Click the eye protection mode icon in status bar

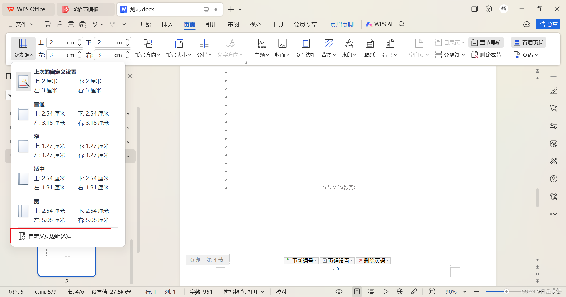[339, 291]
